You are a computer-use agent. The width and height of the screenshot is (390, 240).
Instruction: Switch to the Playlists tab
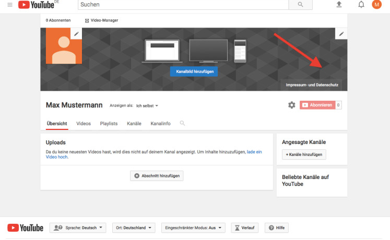pyautogui.click(x=109, y=124)
